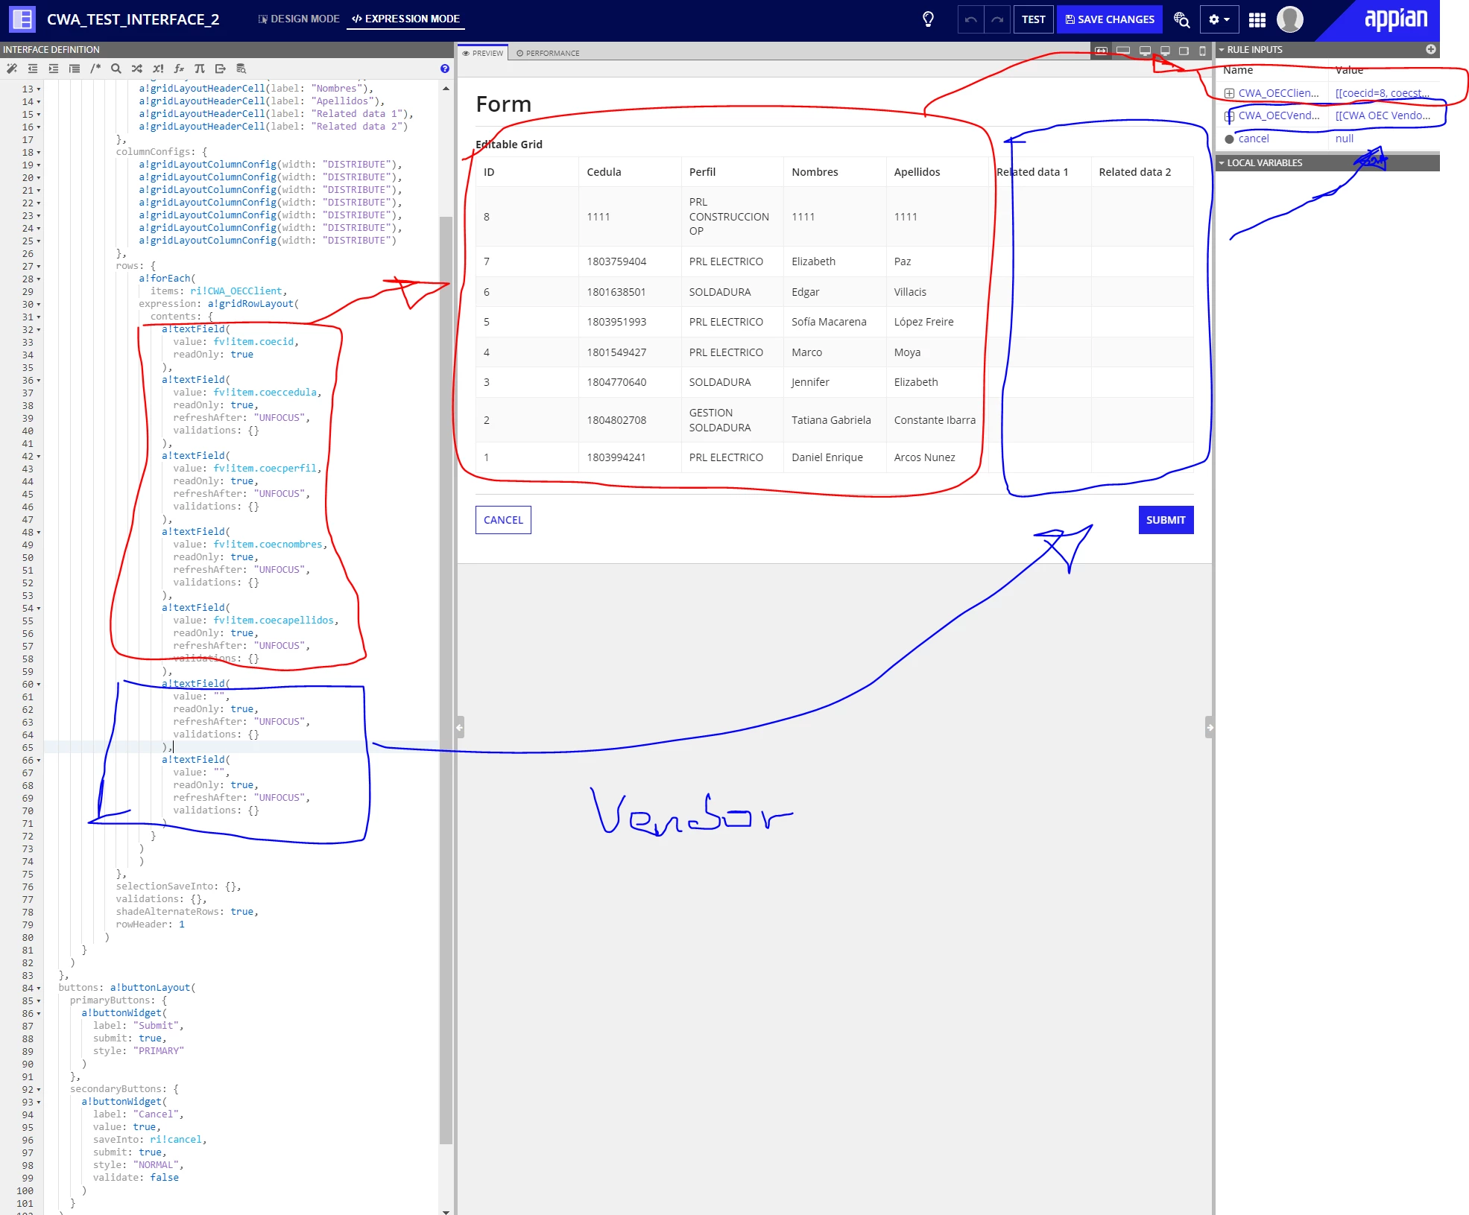
Task: Open the CWA_OECClient rule input link
Action: pyautogui.click(x=1278, y=93)
